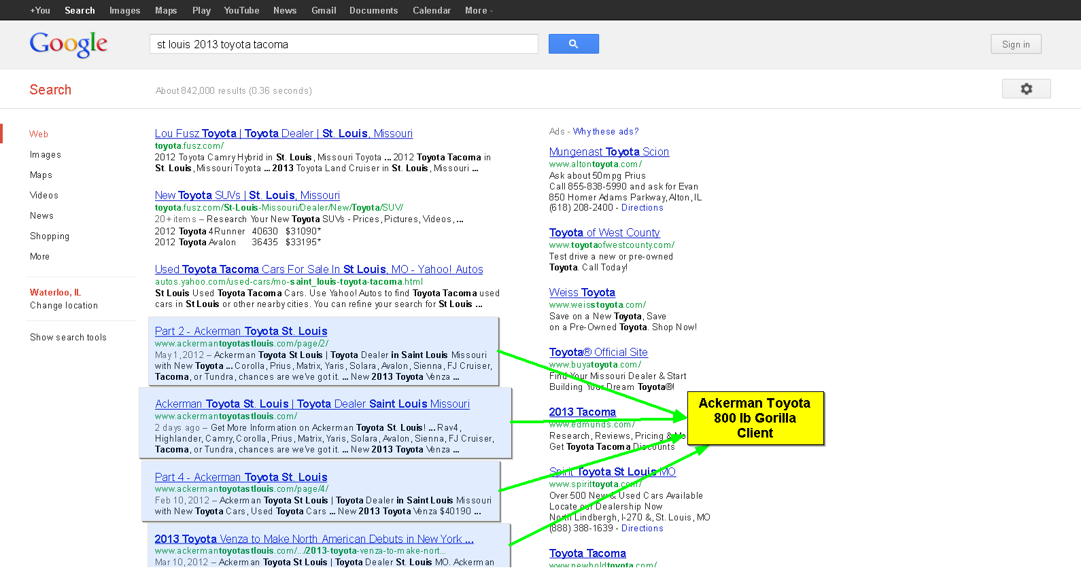This screenshot has width=1081, height=570.
Task: Open 2013 Toyota Venza New York result
Action: tap(314, 539)
